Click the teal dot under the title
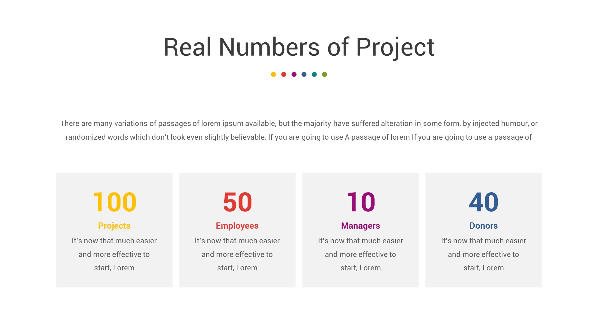Image resolution: width=598 pixels, height=336 pixels. click(314, 74)
